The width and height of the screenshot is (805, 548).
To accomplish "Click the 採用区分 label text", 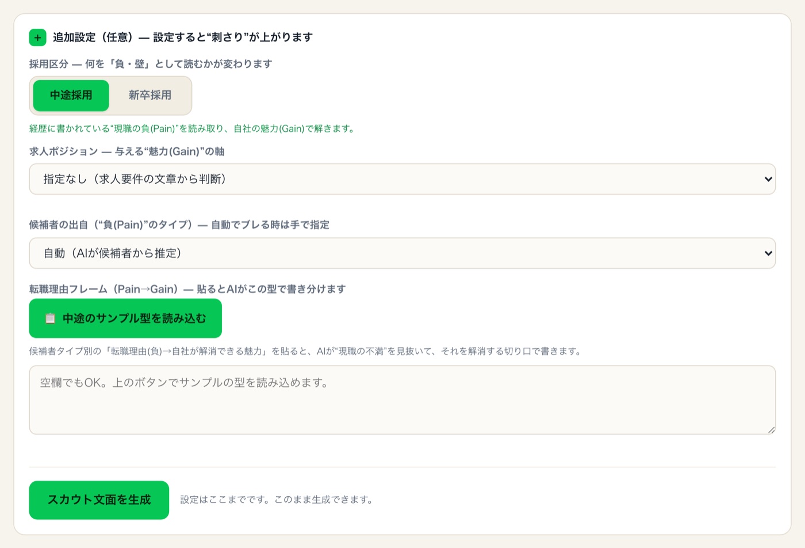I will (x=151, y=64).
